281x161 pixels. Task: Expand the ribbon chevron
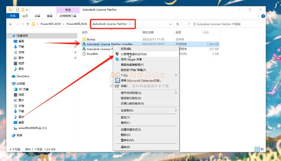[258, 16]
